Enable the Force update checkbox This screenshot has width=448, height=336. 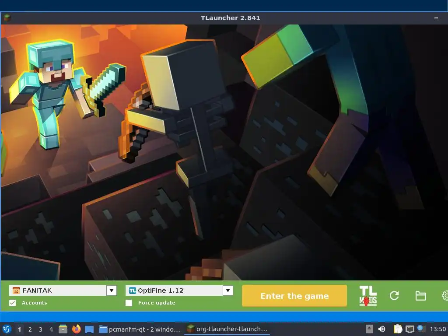click(129, 303)
